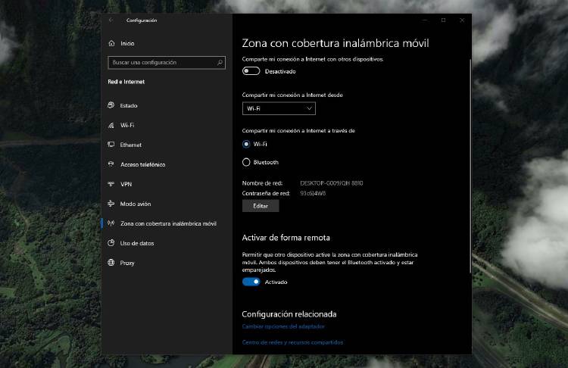This screenshot has width=568, height=368.
Task: Select the Acceso telefónico phone icon
Action: coord(111,164)
